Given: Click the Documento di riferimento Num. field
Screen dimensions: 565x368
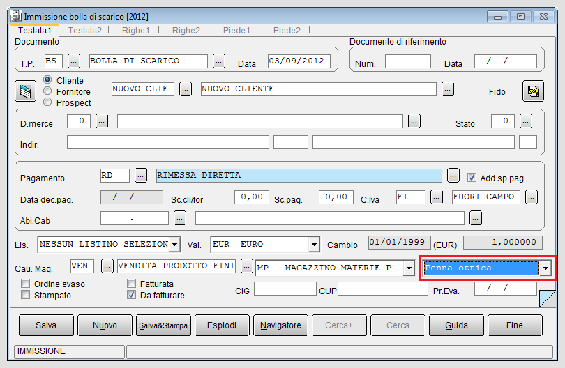Looking at the screenshot, I should tap(408, 61).
